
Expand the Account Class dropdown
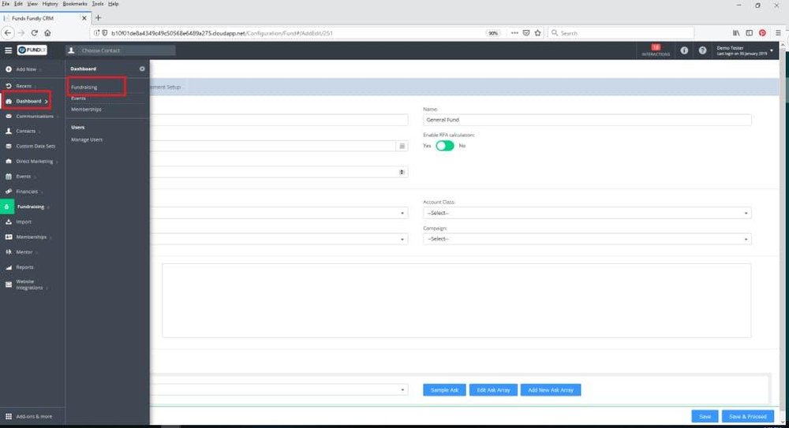click(x=587, y=214)
